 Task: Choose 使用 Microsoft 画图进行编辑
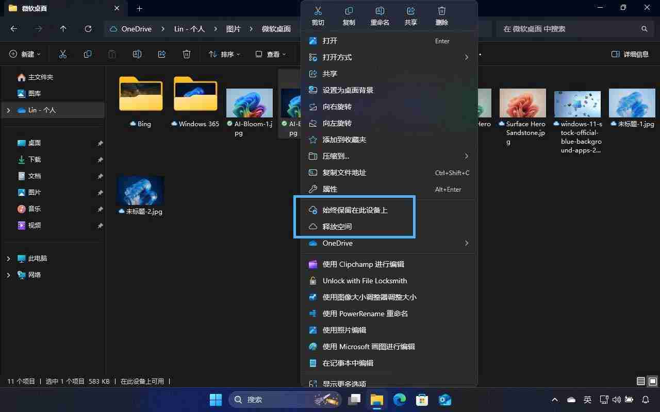[x=369, y=347]
